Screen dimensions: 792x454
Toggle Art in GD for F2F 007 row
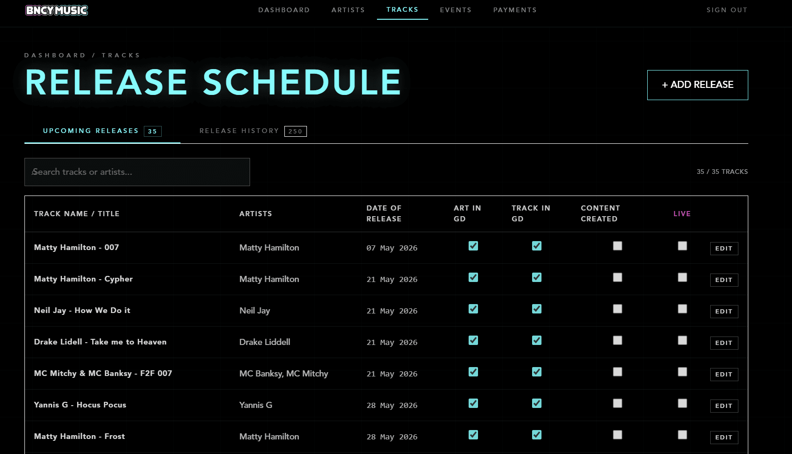pyautogui.click(x=473, y=372)
